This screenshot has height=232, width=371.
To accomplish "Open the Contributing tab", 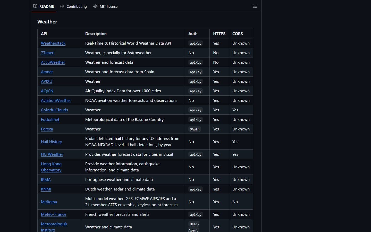I will tap(73, 6).
